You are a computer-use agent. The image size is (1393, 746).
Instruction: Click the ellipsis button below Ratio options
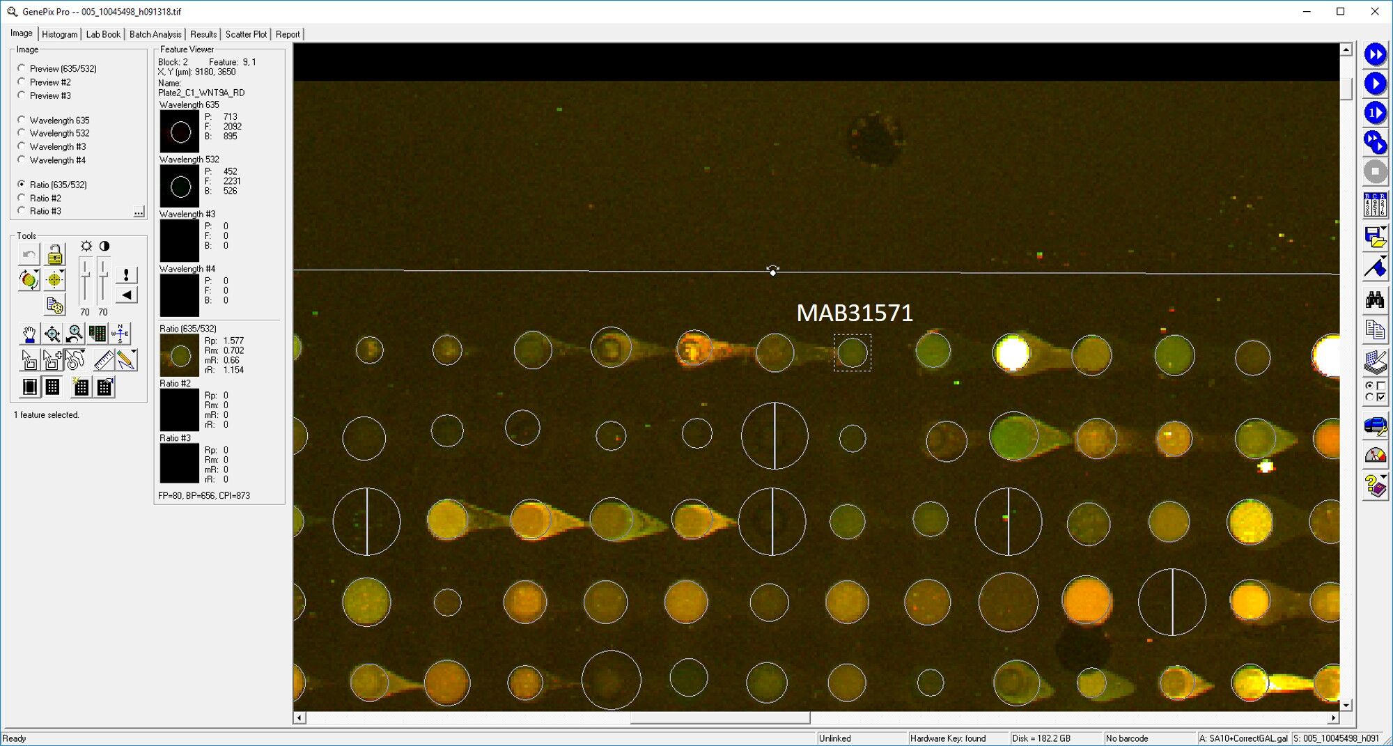139,212
